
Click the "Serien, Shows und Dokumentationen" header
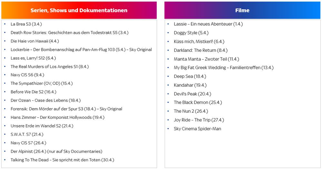pos(79,10)
